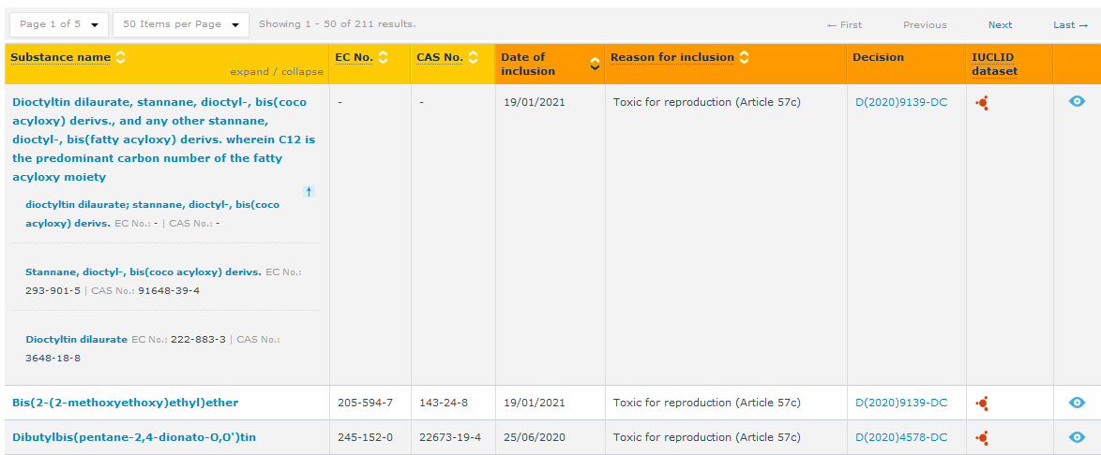This screenshot has height=455, width=1101.
Task: Open decision D(2020)4578-DC link
Action: pyautogui.click(x=901, y=437)
